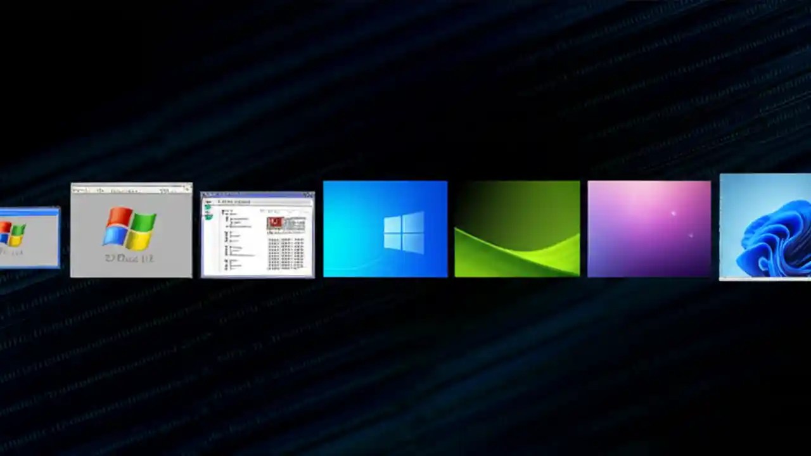This screenshot has width=811, height=456.
Task: Open the Windows 10 wallpaper thumbnail
Action: 385,229
